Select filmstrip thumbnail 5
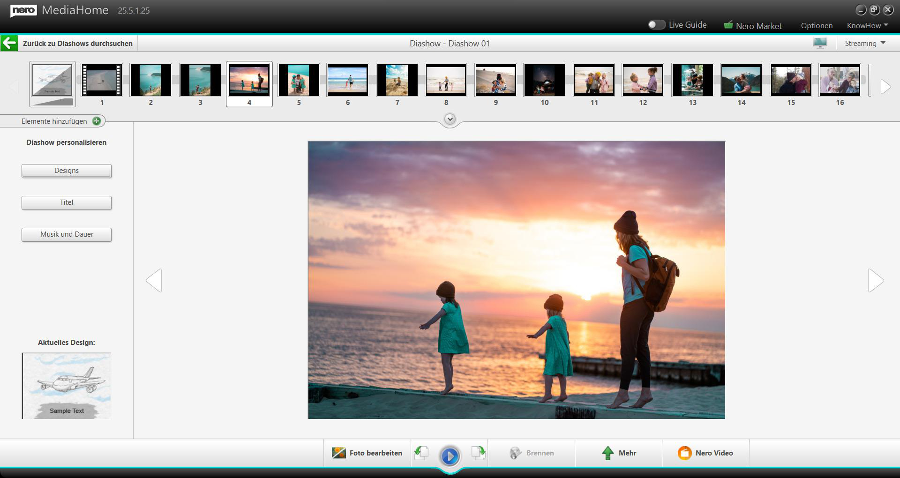The width and height of the screenshot is (900, 478). coord(299,80)
